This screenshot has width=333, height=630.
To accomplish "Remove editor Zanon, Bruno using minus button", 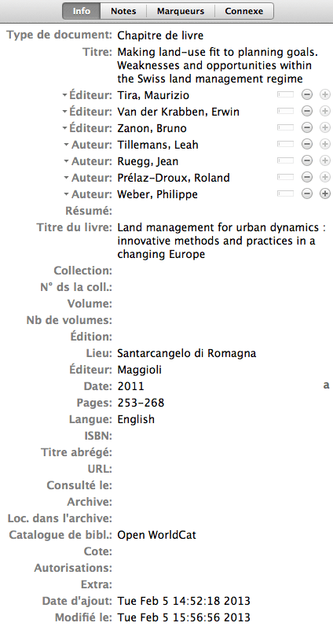I will pyautogui.click(x=307, y=128).
